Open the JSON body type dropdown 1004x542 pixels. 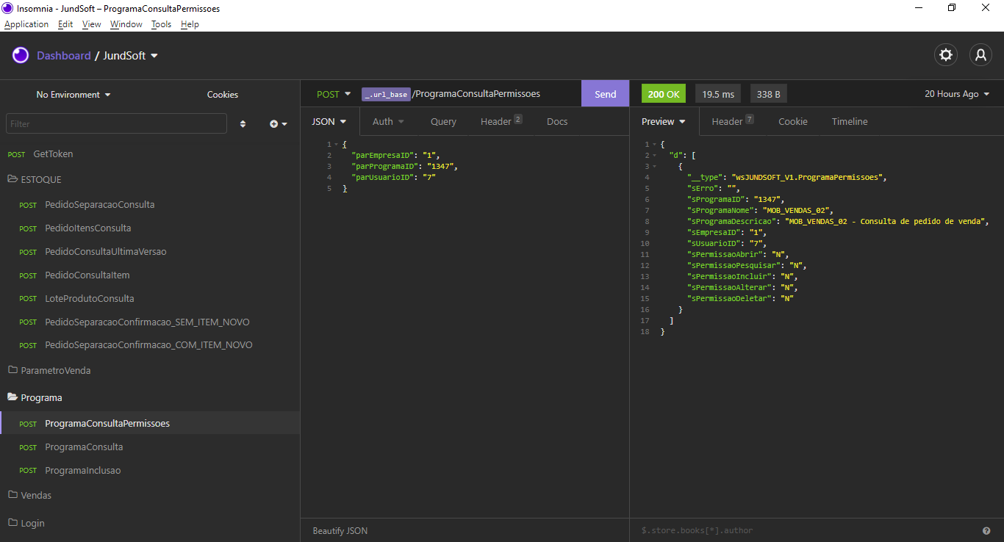(x=329, y=121)
